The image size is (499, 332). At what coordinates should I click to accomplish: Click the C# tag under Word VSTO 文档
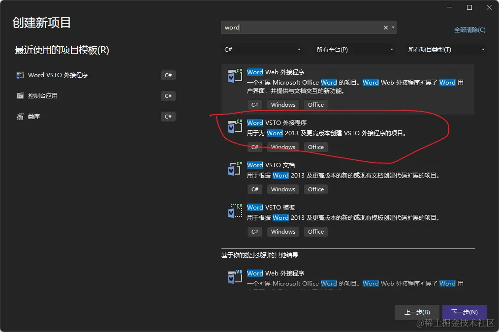[x=255, y=189]
